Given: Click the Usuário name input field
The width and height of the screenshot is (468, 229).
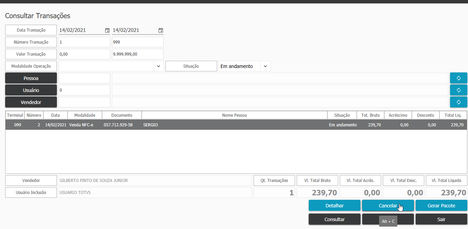Looking at the screenshot, I should point(280,90).
